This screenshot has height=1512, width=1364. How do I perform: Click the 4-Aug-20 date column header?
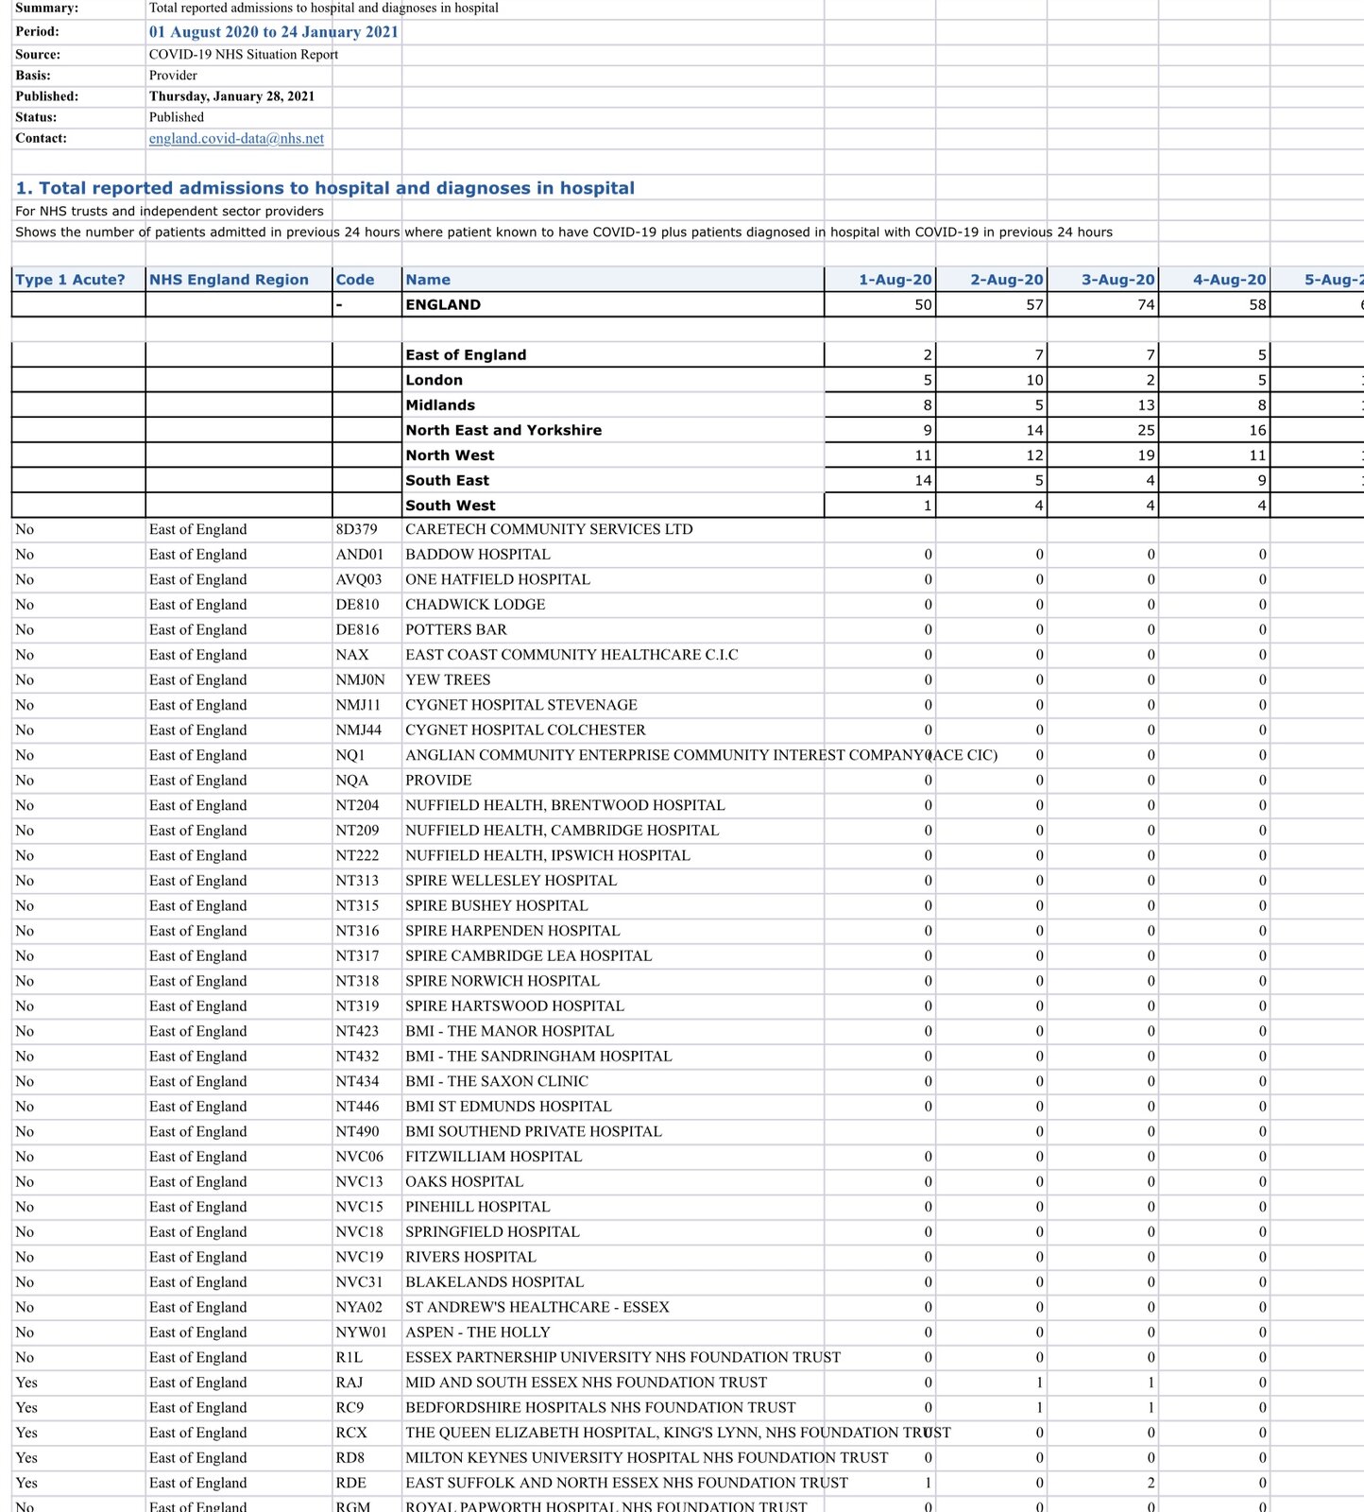[1228, 280]
